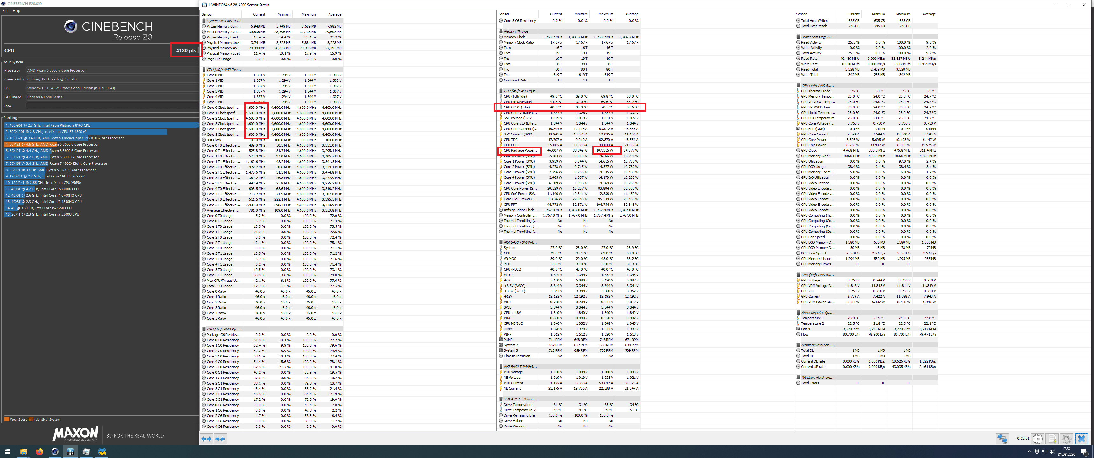This screenshot has width=1094, height=458.
Task: Open Firefox from the taskbar
Action: pos(39,452)
